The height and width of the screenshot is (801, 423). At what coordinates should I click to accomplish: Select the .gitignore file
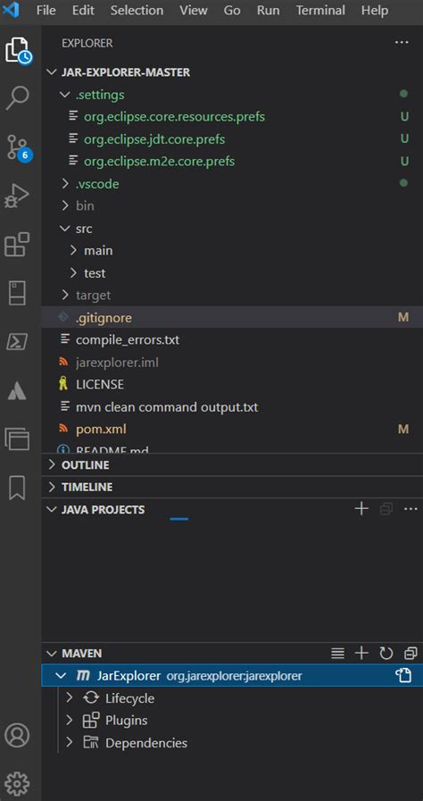(232, 317)
